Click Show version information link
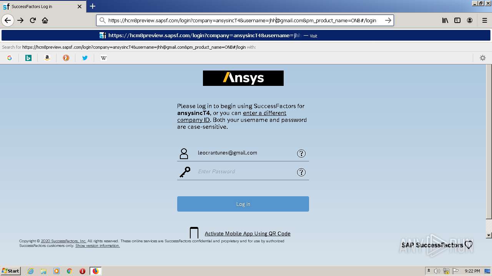The height and width of the screenshot is (276, 492). click(98, 246)
